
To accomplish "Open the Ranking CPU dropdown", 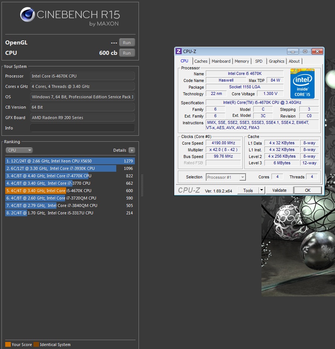I will (x=19, y=150).
